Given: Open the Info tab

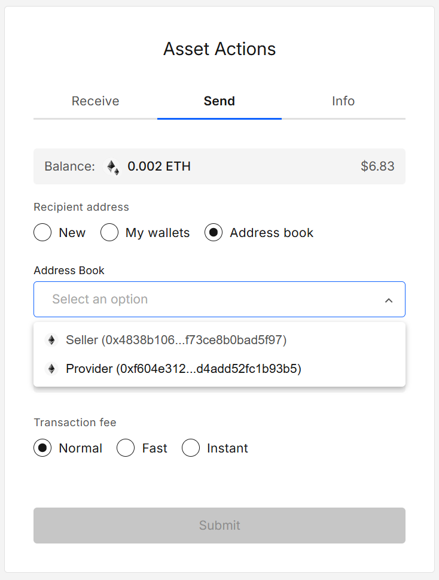Looking at the screenshot, I should click(x=343, y=101).
